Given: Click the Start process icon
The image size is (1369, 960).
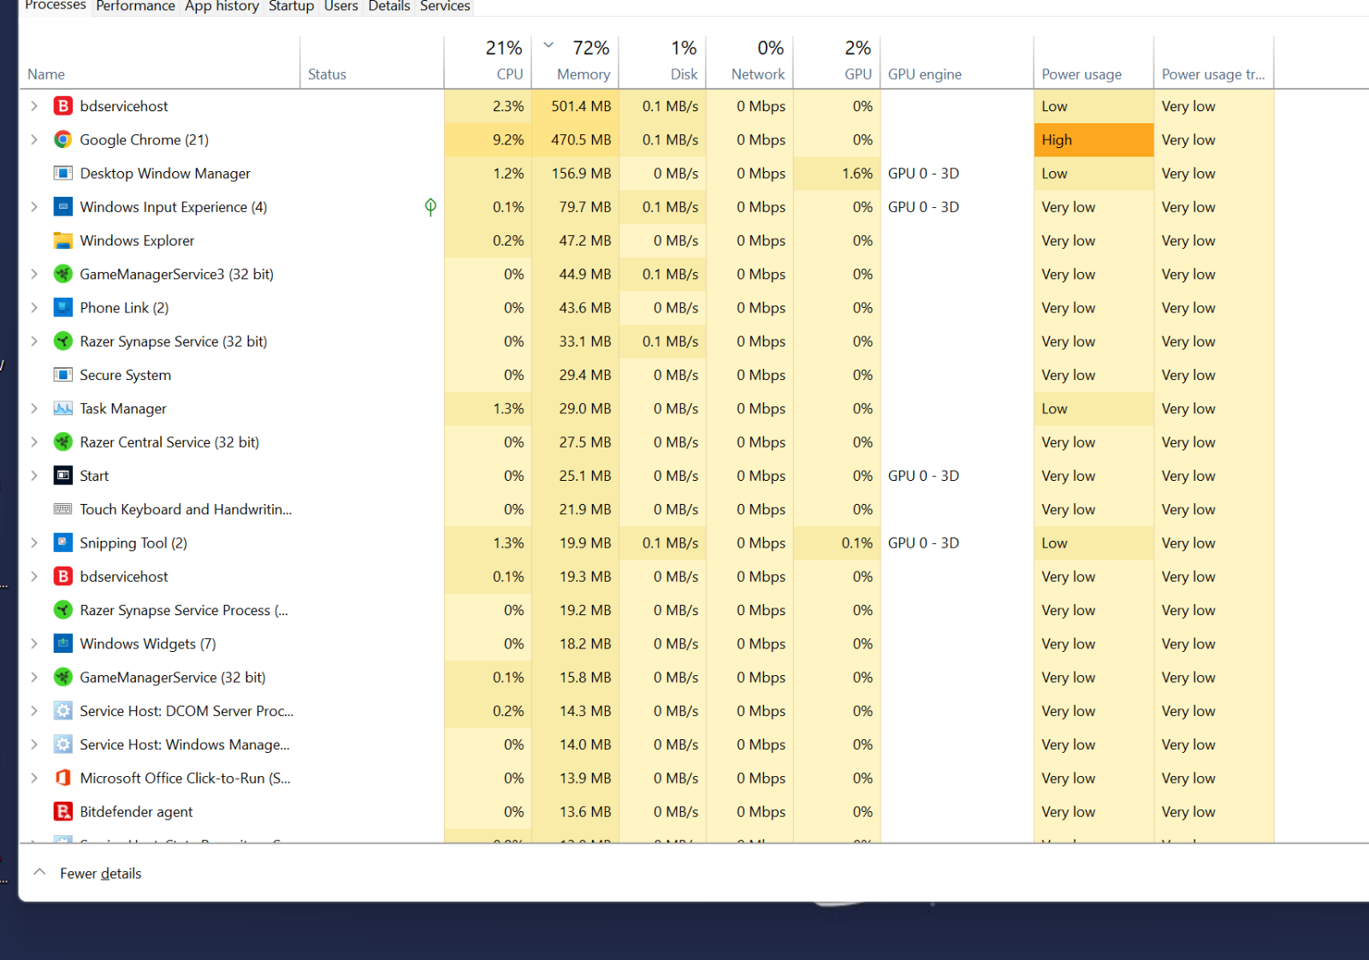Looking at the screenshot, I should pos(62,476).
